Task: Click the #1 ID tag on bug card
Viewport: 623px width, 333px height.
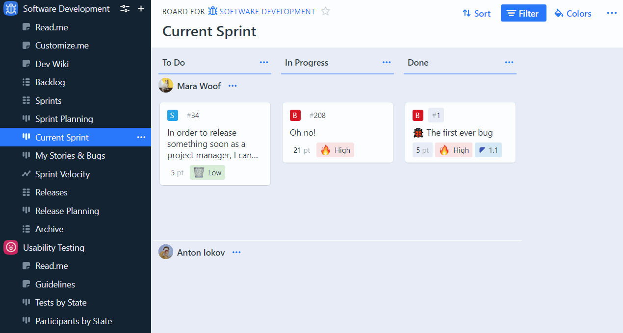Action: pos(436,115)
